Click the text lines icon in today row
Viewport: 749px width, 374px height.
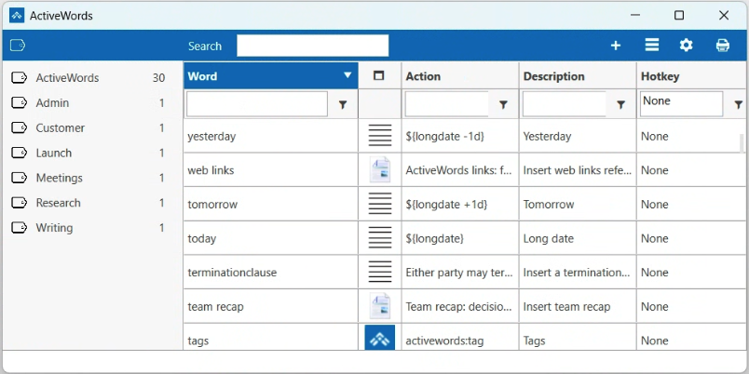pyautogui.click(x=380, y=238)
